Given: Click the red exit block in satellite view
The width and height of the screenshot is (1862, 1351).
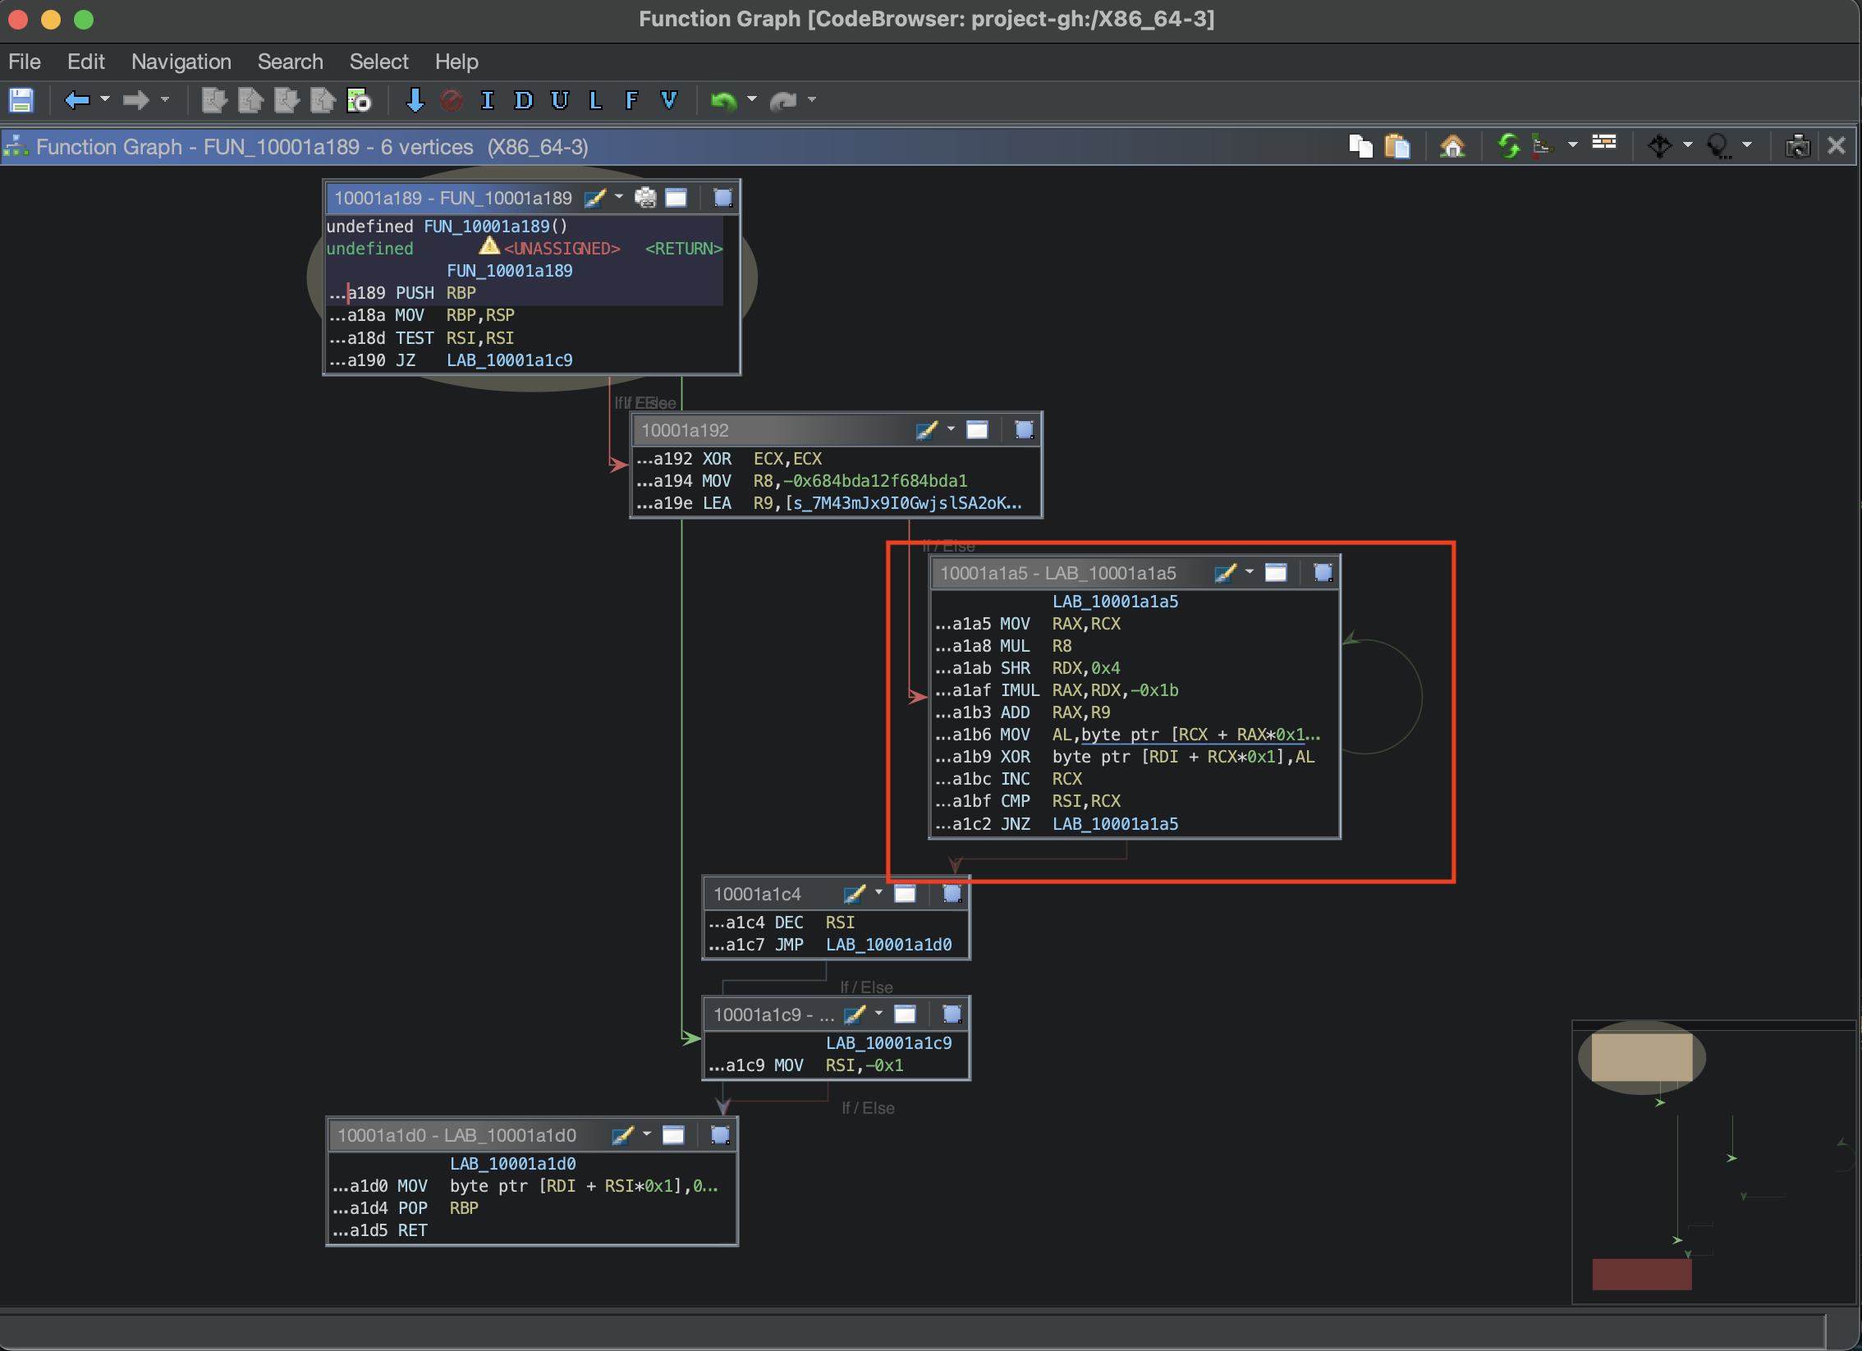Looking at the screenshot, I should pos(1642,1274).
